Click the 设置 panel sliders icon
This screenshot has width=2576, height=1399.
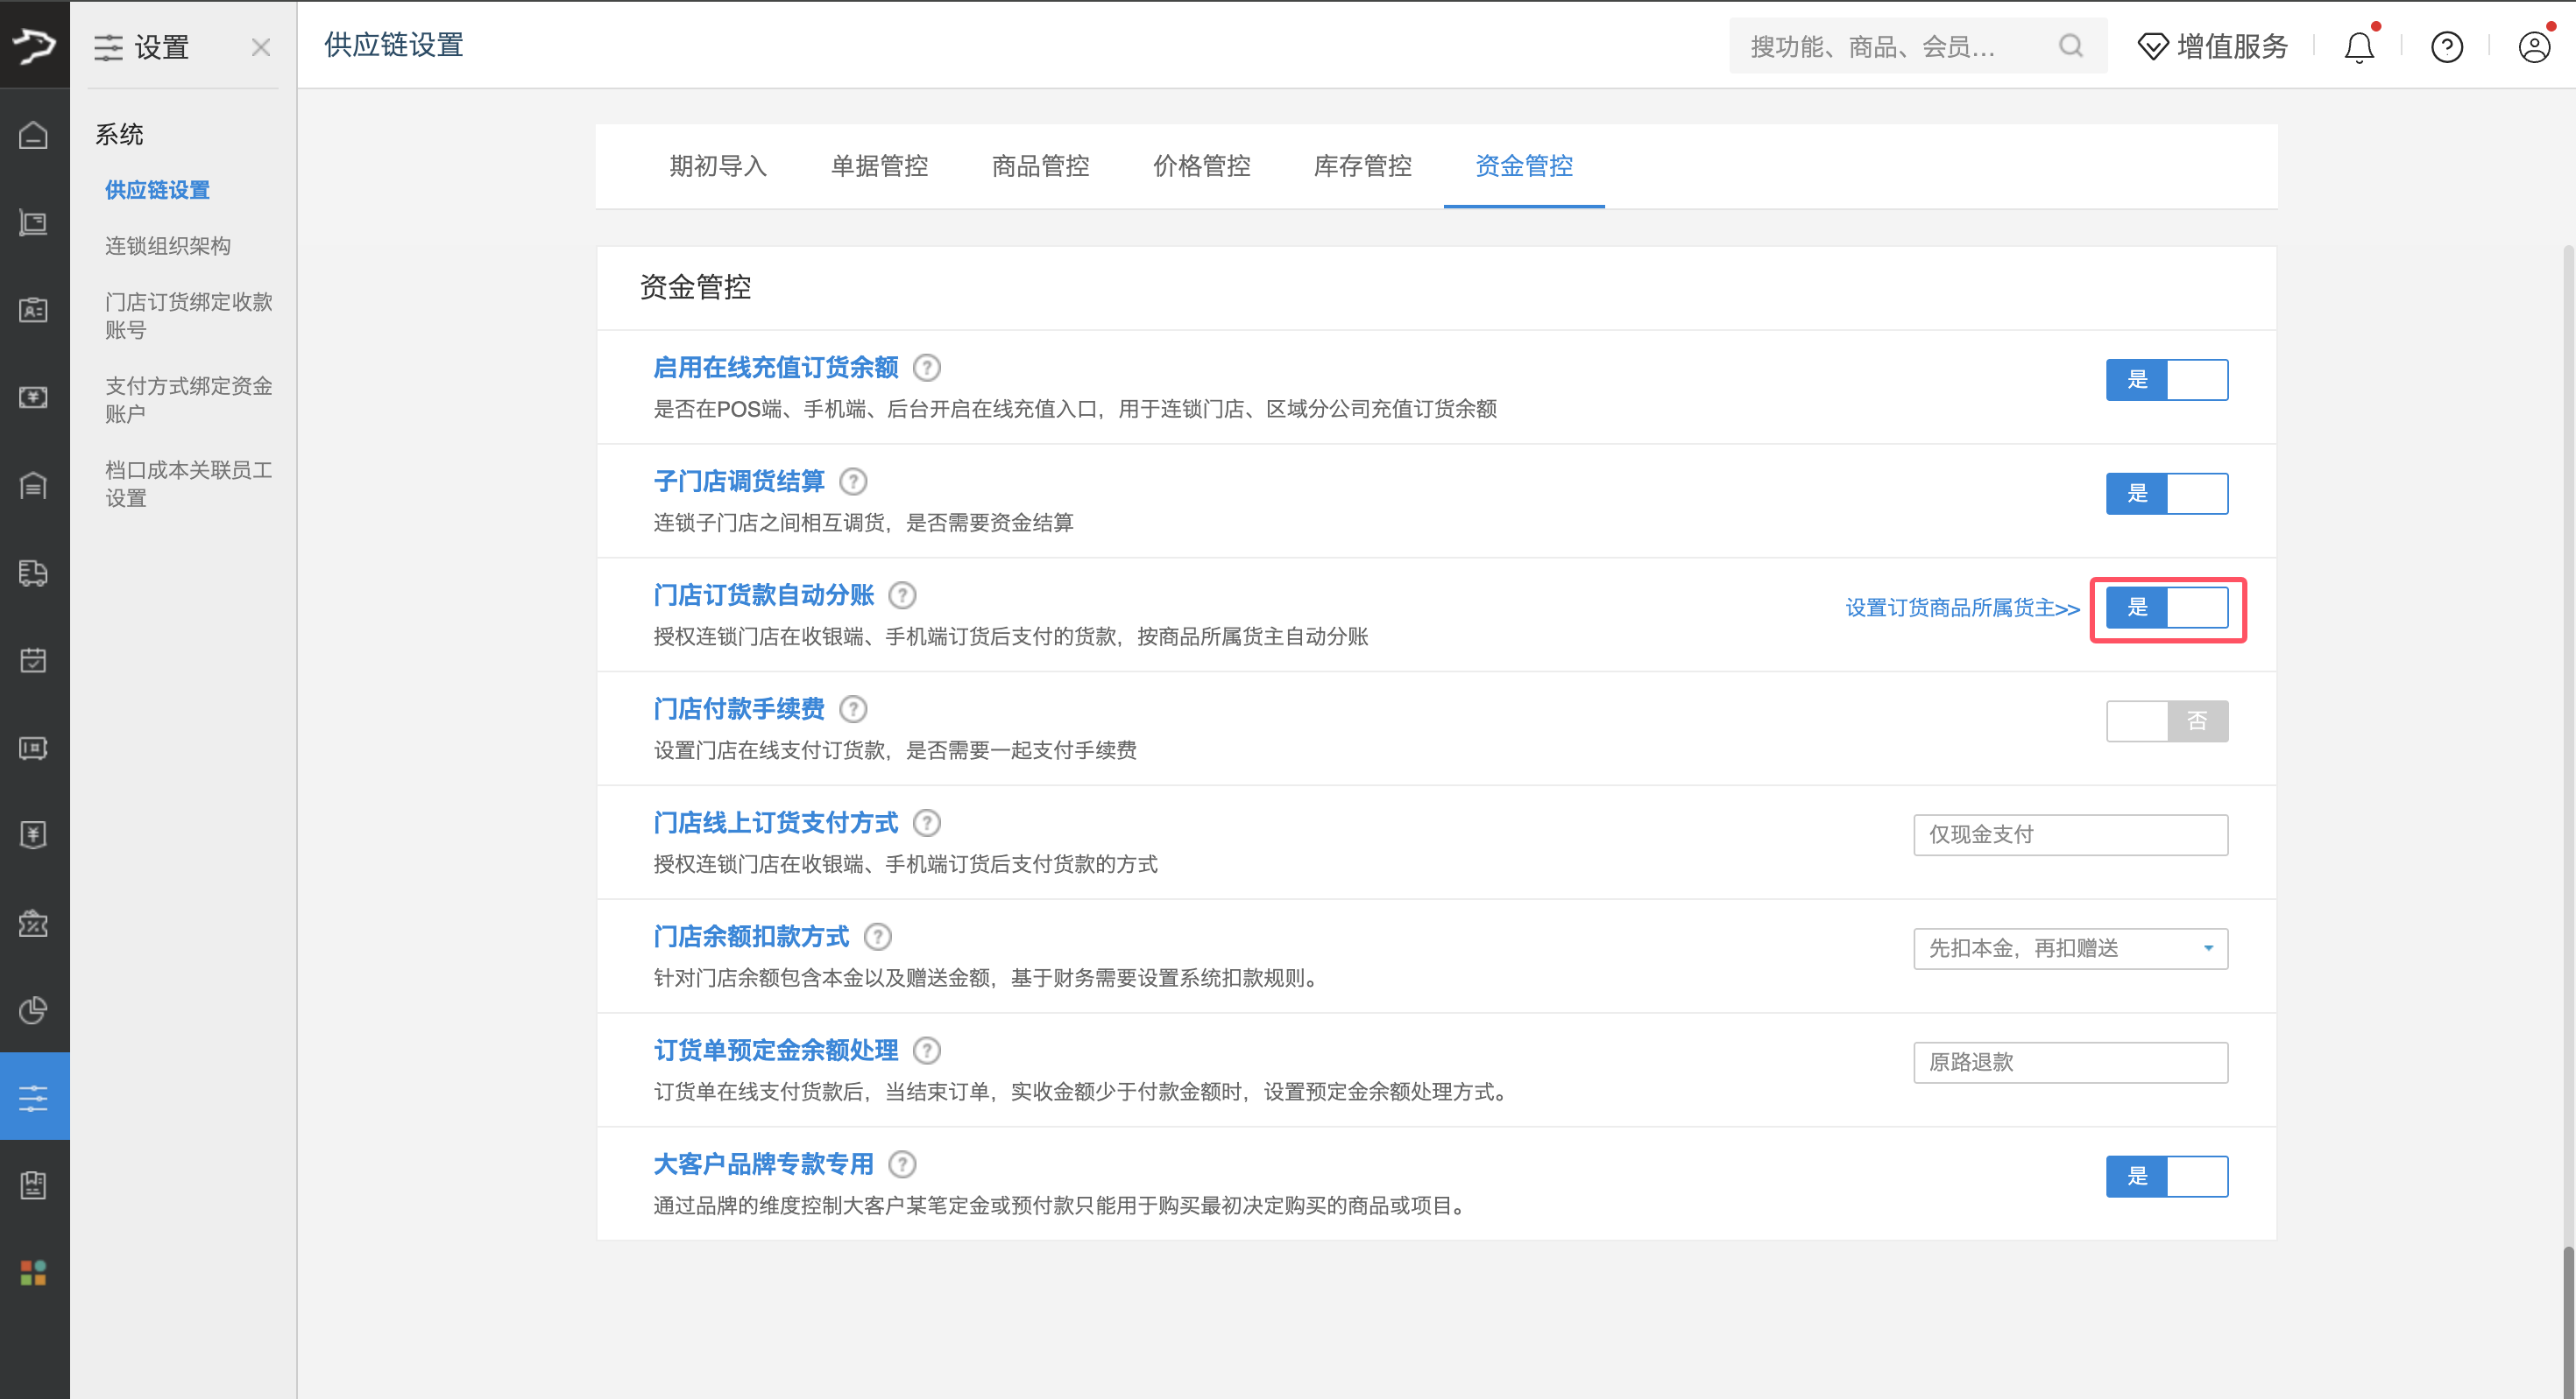108,47
